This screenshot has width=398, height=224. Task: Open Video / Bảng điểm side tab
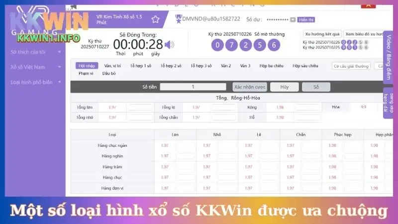tap(388, 57)
